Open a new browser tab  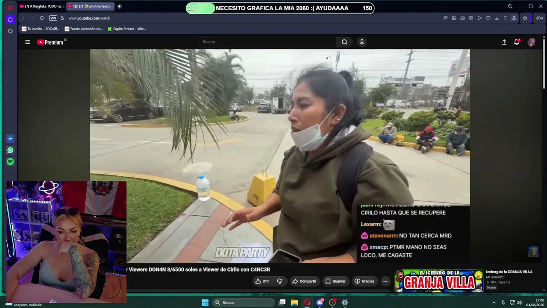click(x=119, y=6)
